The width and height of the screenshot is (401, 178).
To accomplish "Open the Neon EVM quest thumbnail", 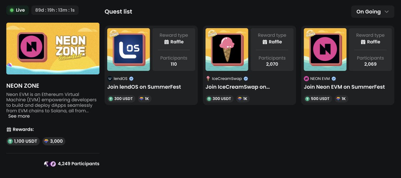I will coord(325,50).
